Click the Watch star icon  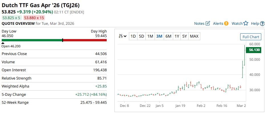[246, 23]
